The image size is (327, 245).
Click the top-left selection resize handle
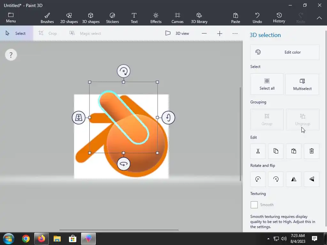point(90,82)
